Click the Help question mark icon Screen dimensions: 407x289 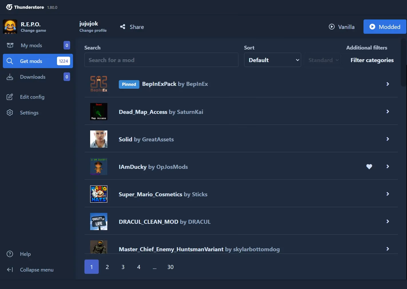point(10,254)
